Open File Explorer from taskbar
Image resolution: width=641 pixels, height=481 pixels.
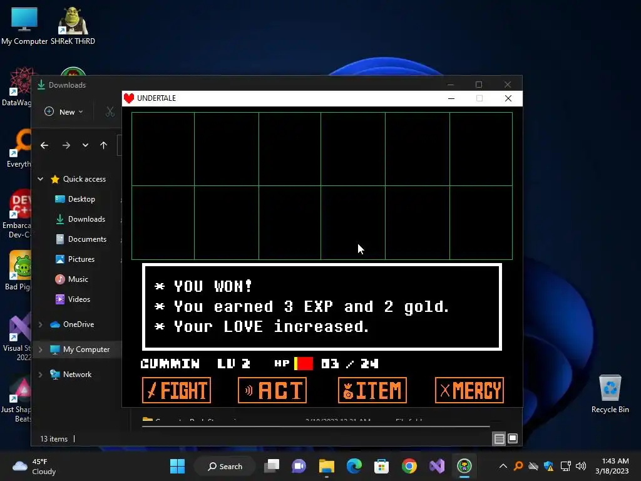tap(327, 466)
